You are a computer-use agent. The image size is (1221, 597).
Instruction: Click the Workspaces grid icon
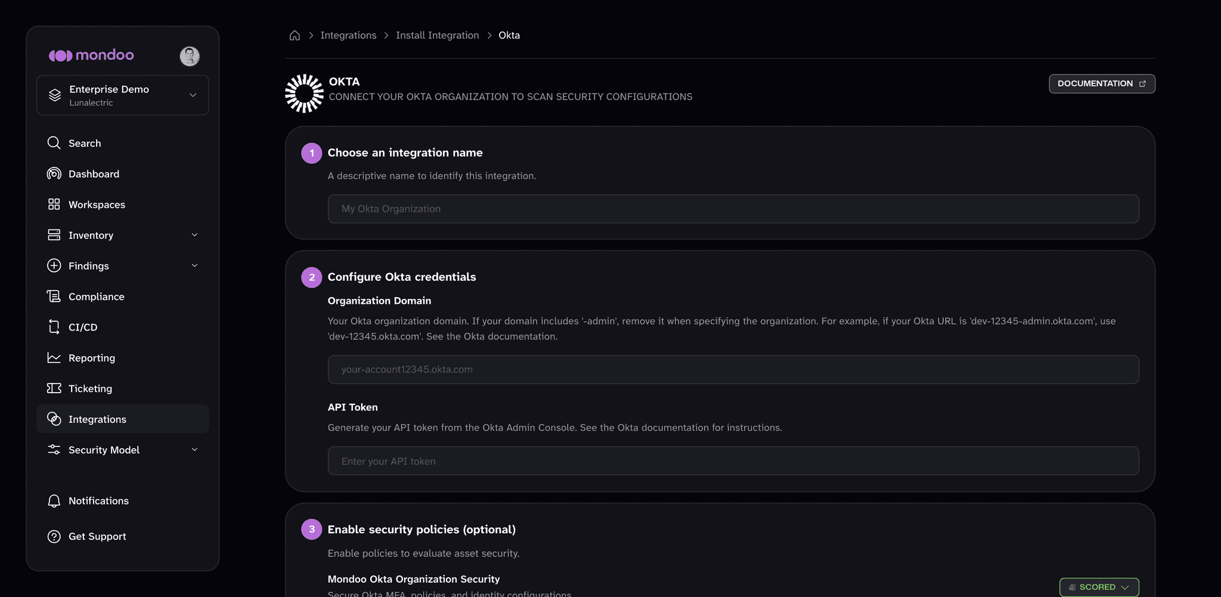pos(54,204)
